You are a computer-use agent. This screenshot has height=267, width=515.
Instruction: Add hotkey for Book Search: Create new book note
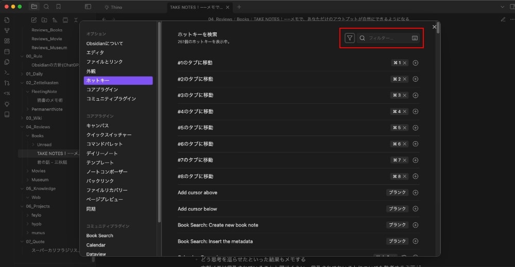[x=416, y=225]
